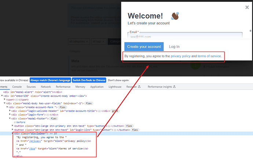Click flex badge next to modal-footer
The width and height of the screenshot is (253, 159).
54,119
